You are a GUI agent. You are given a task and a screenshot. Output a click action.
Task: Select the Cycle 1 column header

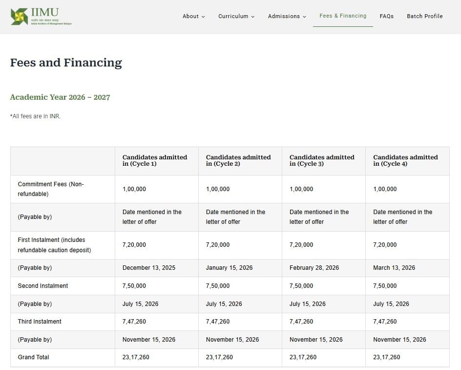tap(155, 160)
